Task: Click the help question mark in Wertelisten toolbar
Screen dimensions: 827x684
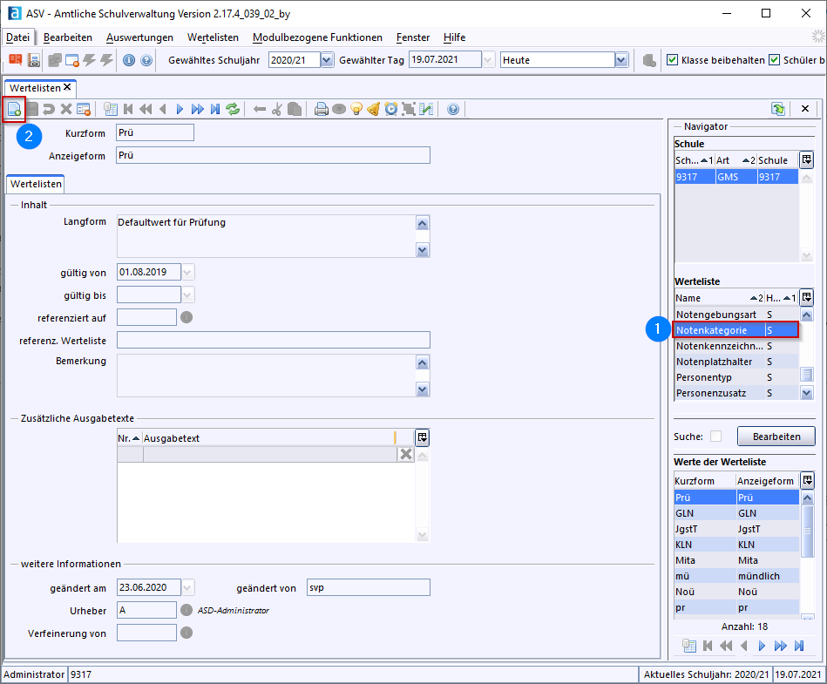Action: click(x=453, y=109)
